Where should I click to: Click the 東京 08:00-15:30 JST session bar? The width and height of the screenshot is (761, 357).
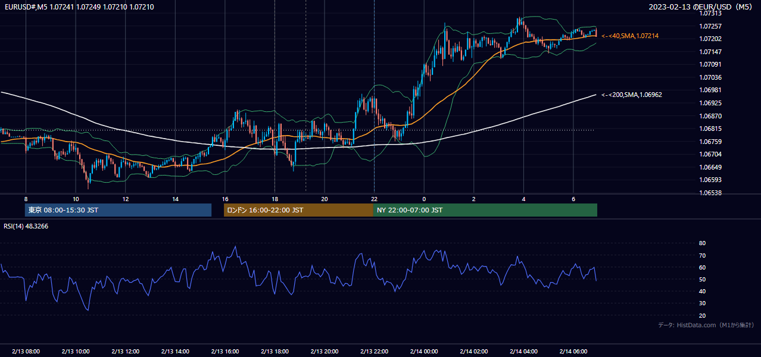coord(118,210)
